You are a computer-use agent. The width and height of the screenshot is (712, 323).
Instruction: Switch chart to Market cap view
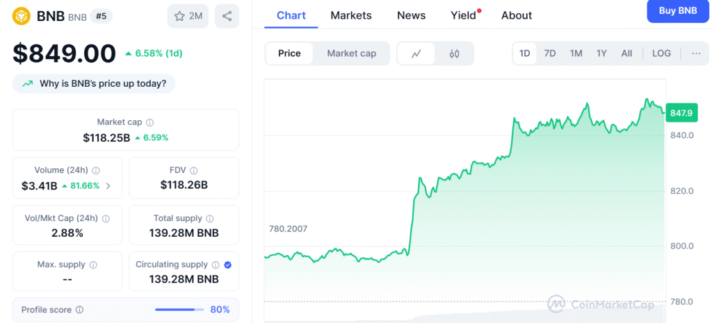point(351,53)
